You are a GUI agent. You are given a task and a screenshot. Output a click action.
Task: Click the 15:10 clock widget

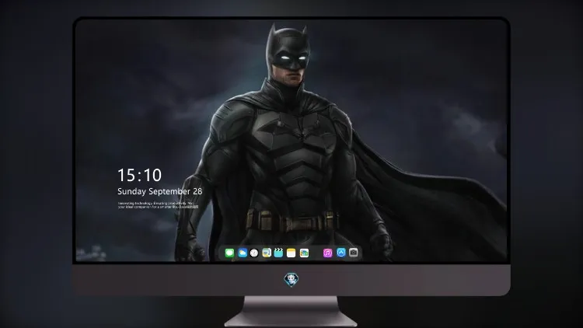pyautogui.click(x=139, y=175)
